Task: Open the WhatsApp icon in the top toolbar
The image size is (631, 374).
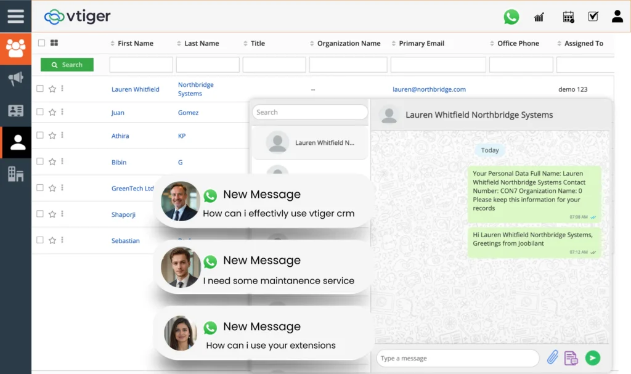Action: click(511, 17)
